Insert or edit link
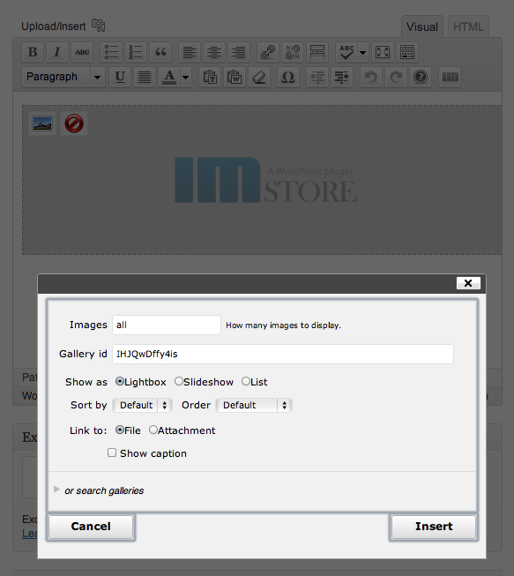Viewport: 514px width, 576px height. [268, 52]
